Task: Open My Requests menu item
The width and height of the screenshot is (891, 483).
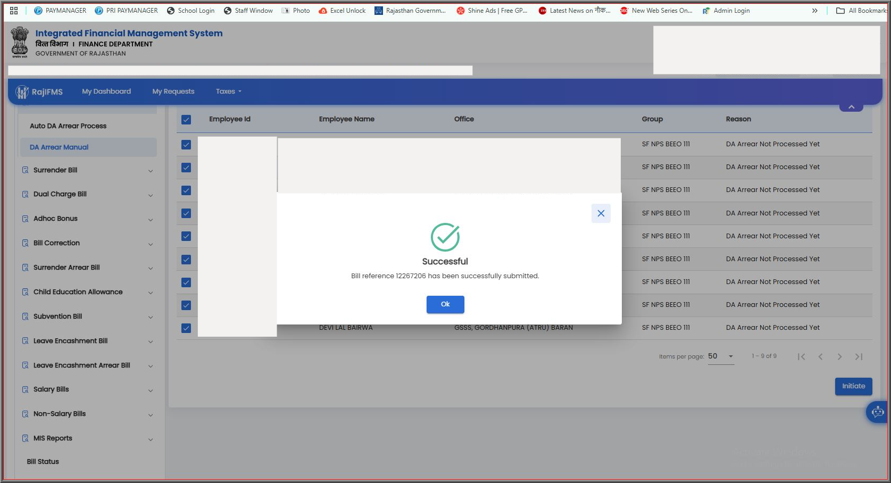Action: (x=173, y=91)
